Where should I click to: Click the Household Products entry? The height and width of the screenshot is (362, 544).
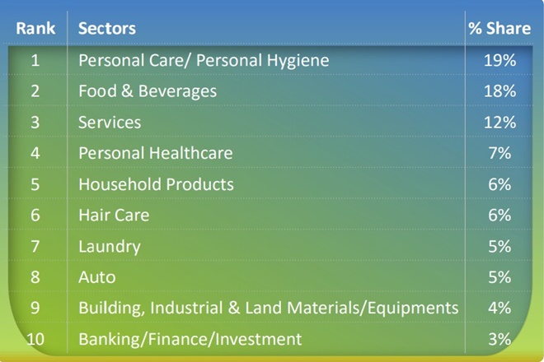pyautogui.click(x=156, y=184)
